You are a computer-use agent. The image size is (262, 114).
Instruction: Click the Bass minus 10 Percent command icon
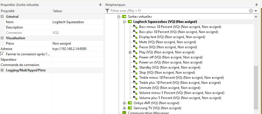click(x=135, y=27)
